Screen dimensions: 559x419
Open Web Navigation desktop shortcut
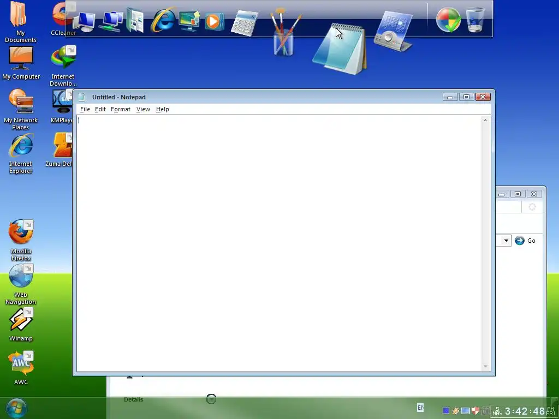point(21,284)
